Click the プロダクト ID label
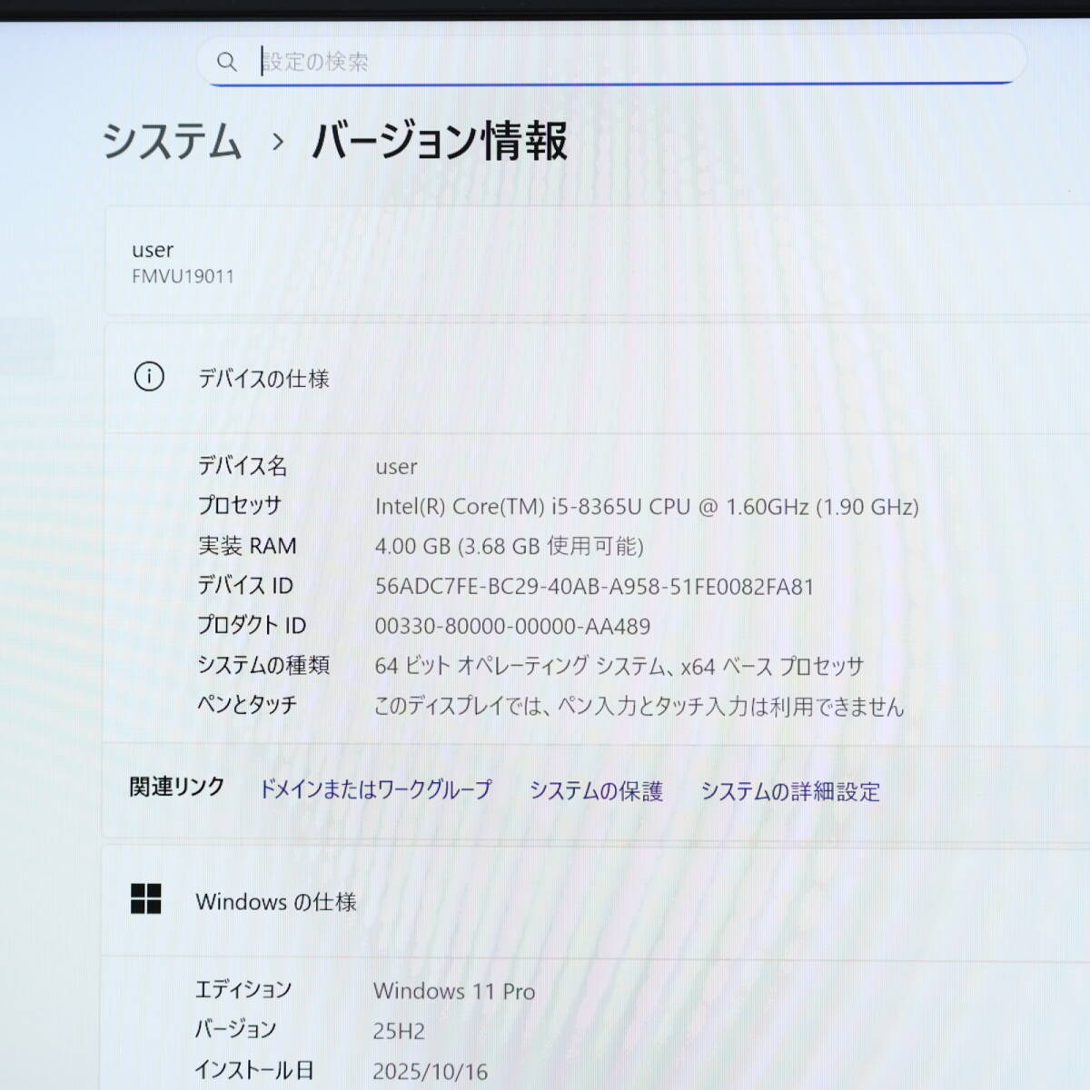The height and width of the screenshot is (1090, 1090). click(x=252, y=626)
